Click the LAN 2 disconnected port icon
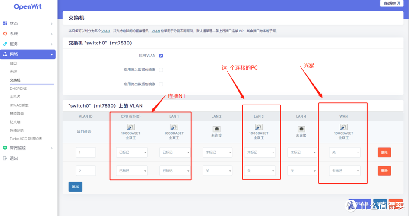The width and height of the screenshot is (409, 216). pos(216,129)
